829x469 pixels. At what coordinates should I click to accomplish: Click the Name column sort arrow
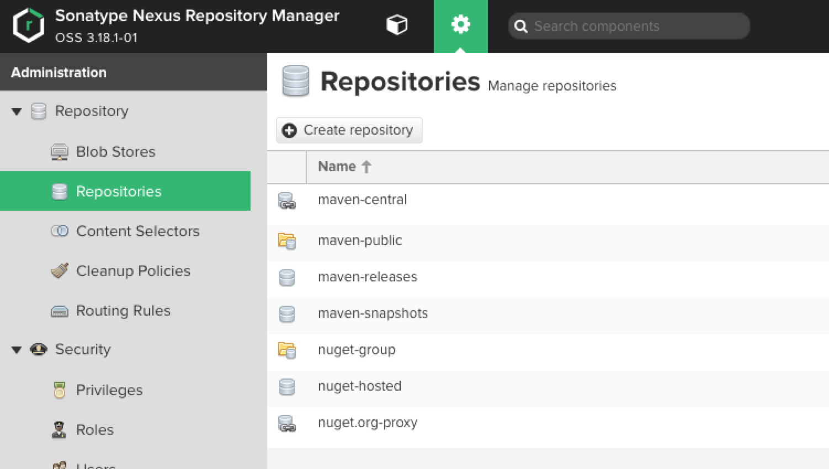tap(366, 167)
